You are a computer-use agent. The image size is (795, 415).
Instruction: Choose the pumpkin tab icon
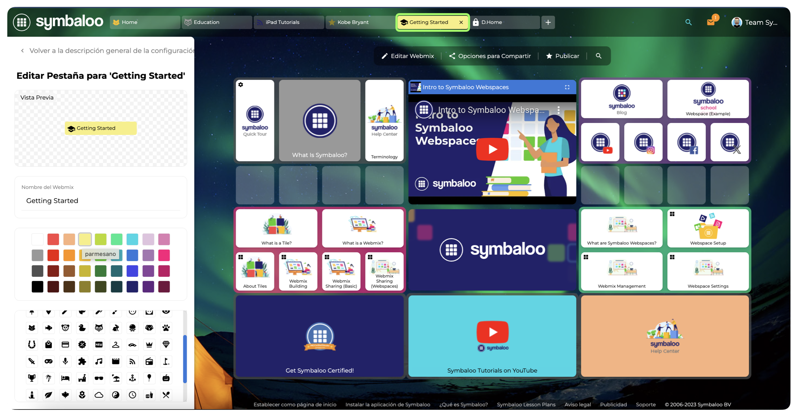(166, 378)
